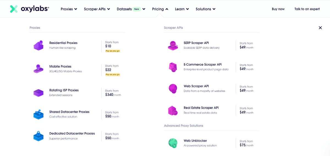Collapse the Pricing dropdown chevron
The image size is (330, 156).
click(x=167, y=9)
